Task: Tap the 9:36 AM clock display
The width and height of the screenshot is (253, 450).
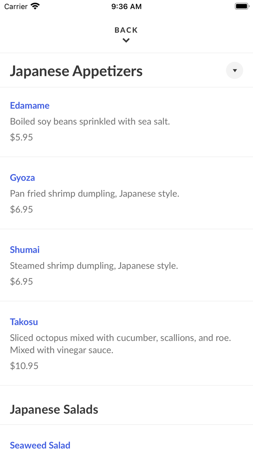Action: [x=126, y=6]
